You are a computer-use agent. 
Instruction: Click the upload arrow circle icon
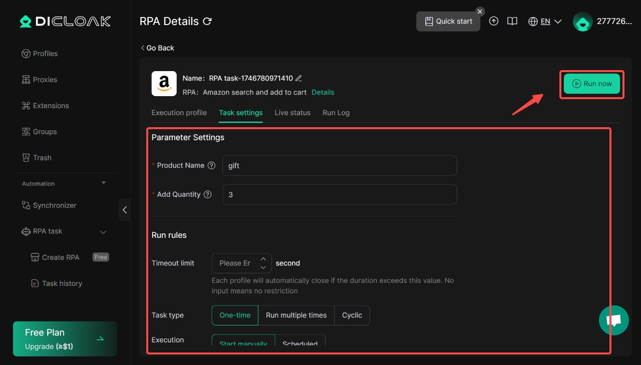(x=494, y=22)
